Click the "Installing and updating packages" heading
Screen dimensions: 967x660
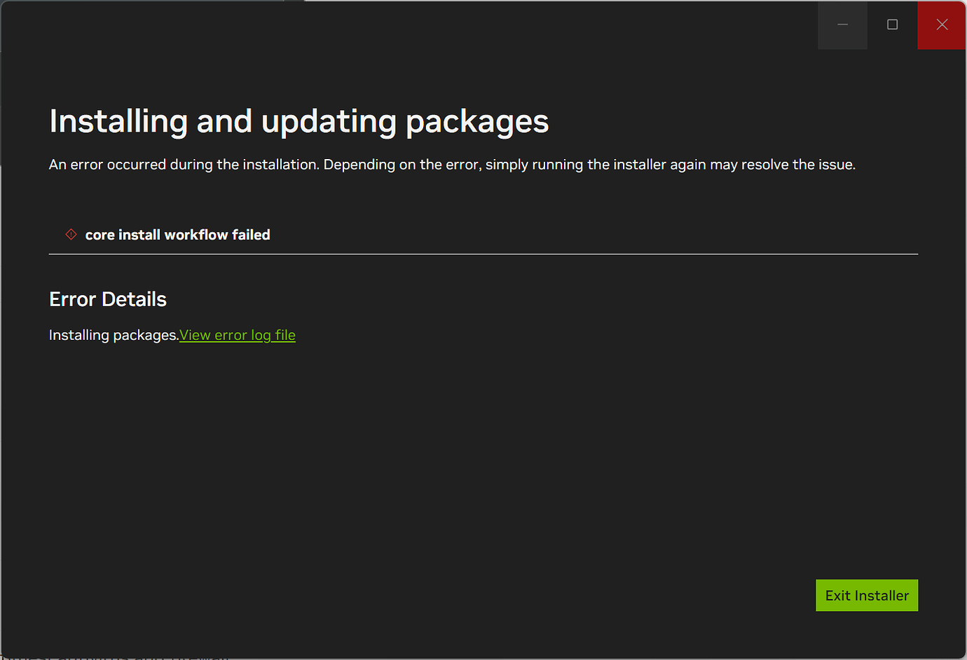(x=299, y=121)
